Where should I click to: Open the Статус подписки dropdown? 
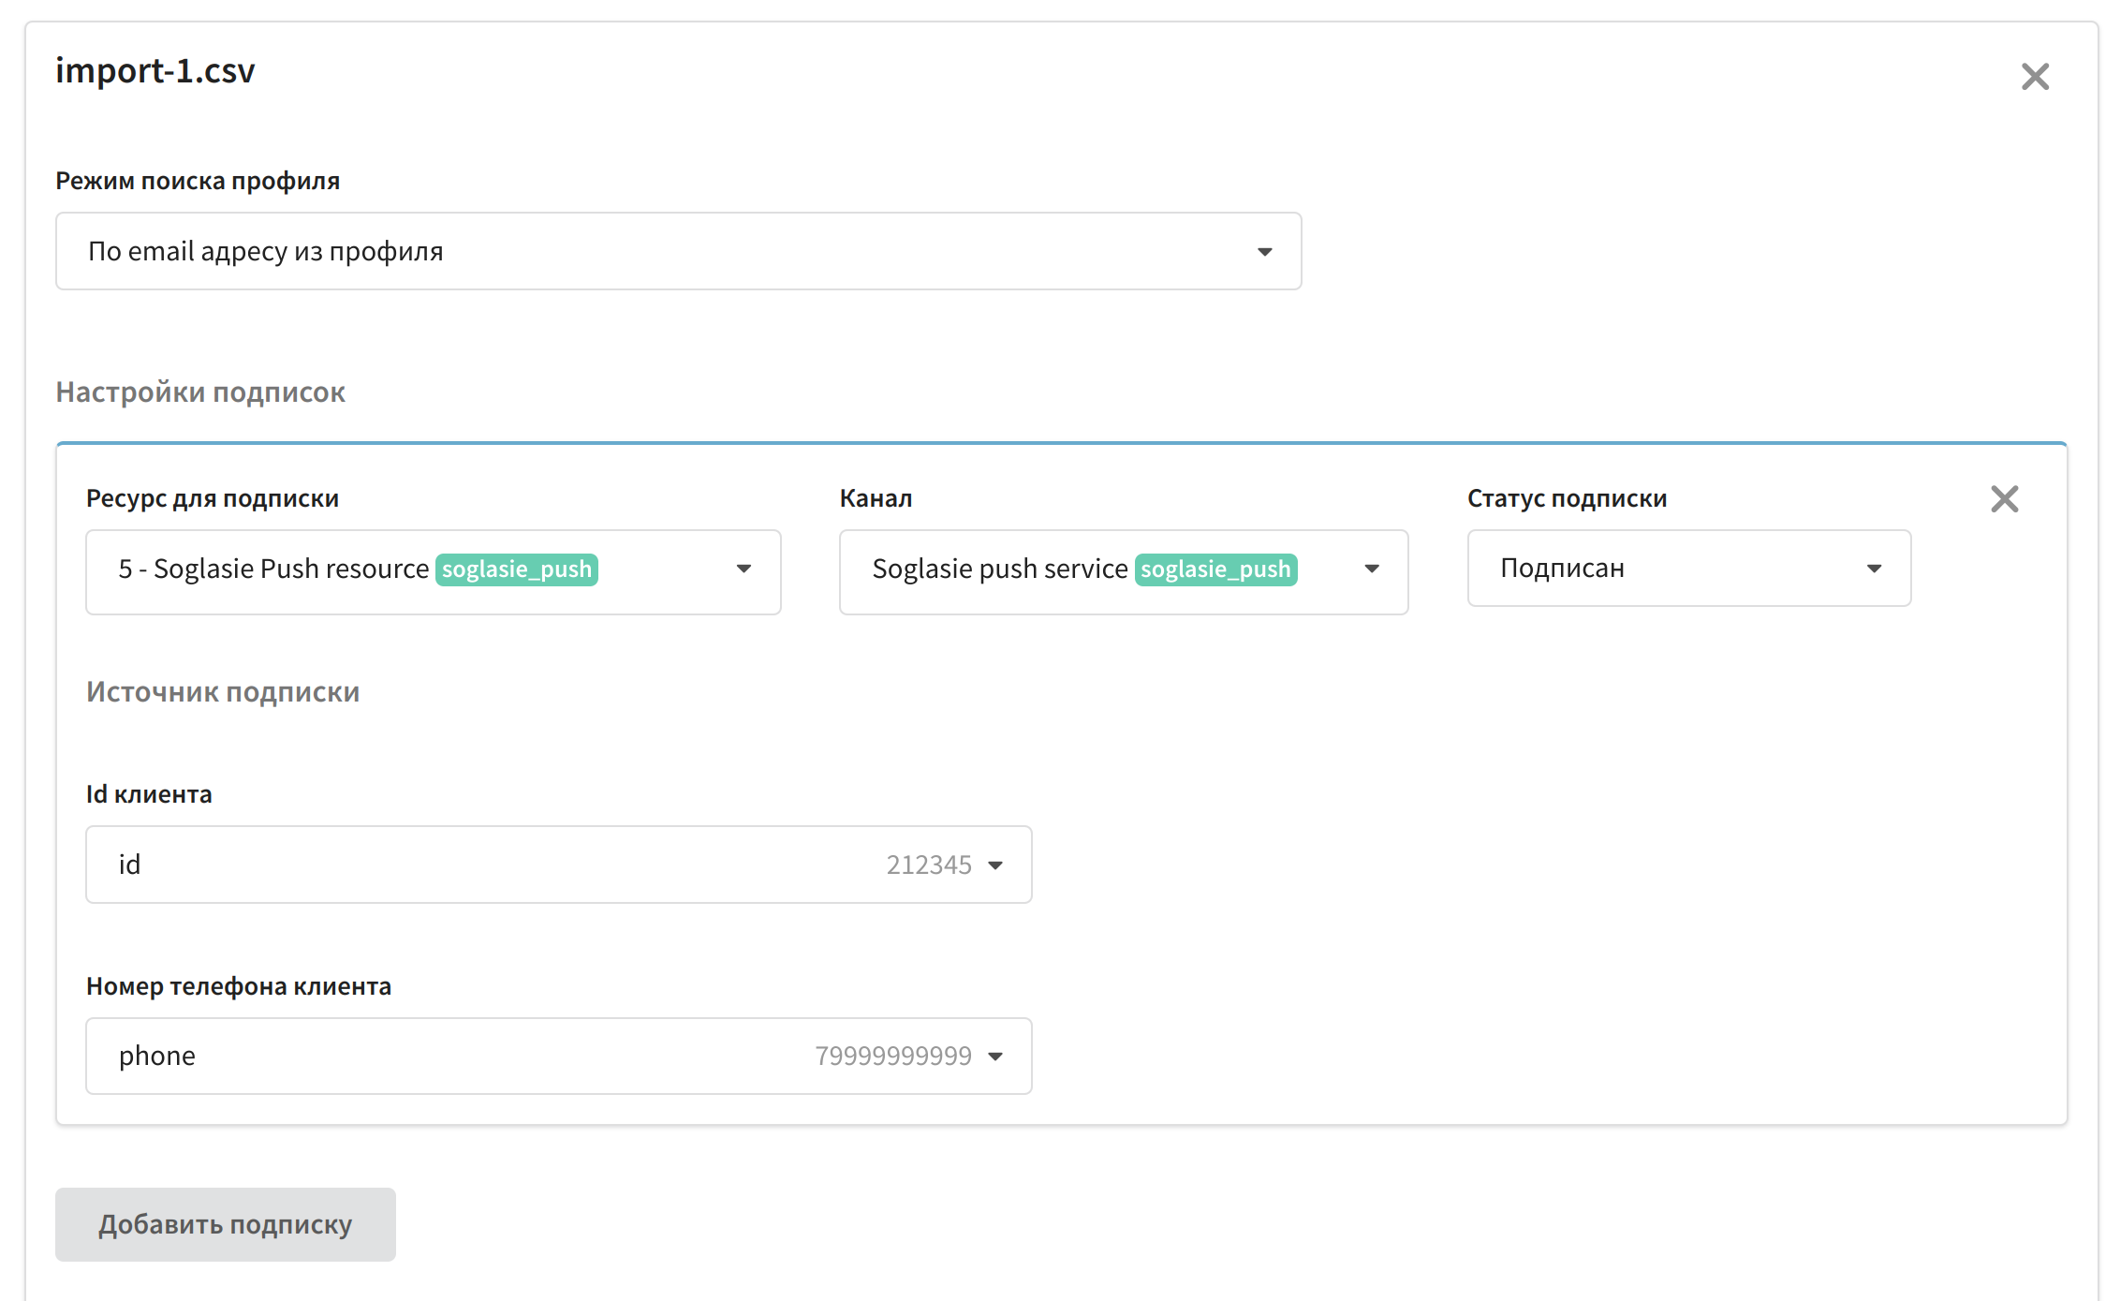point(1688,569)
